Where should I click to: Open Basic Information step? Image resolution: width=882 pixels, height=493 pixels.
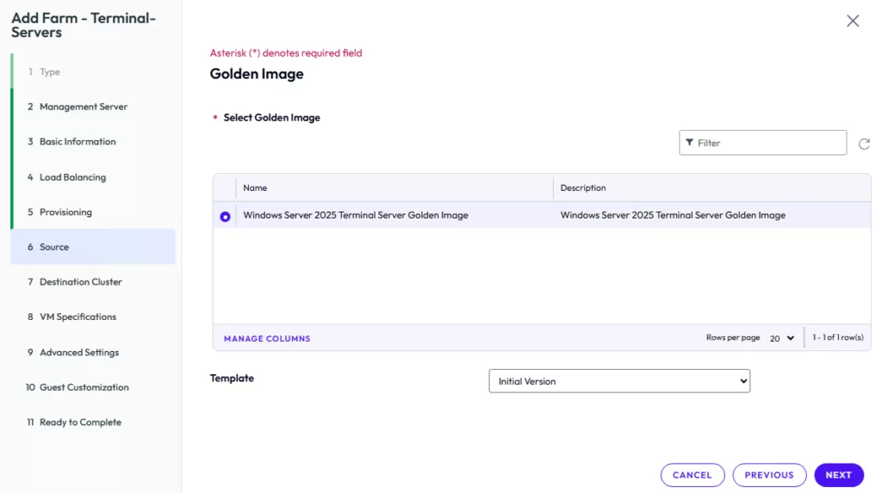click(x=78, y=142)
